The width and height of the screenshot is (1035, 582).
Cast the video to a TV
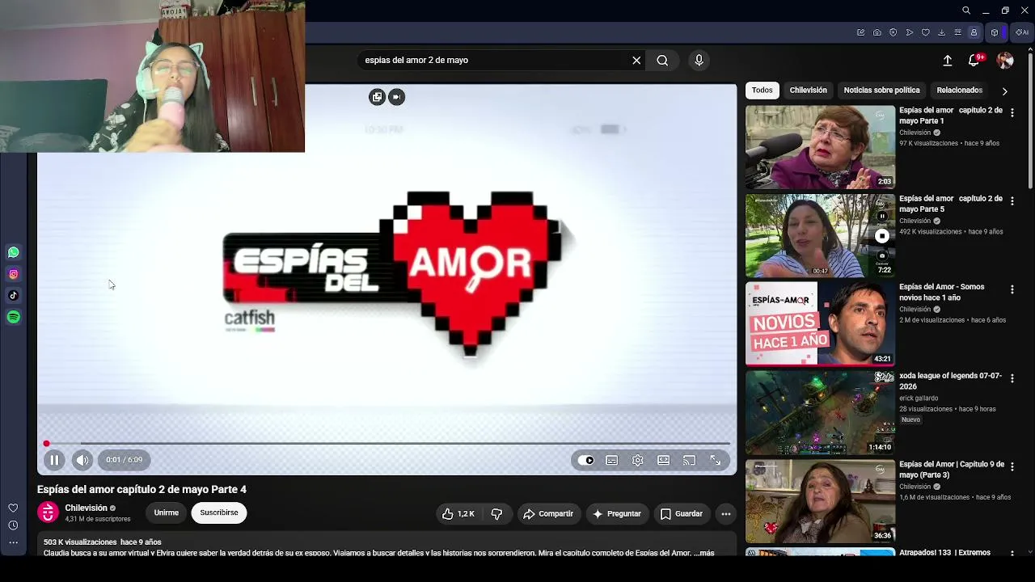coord(689,460)
